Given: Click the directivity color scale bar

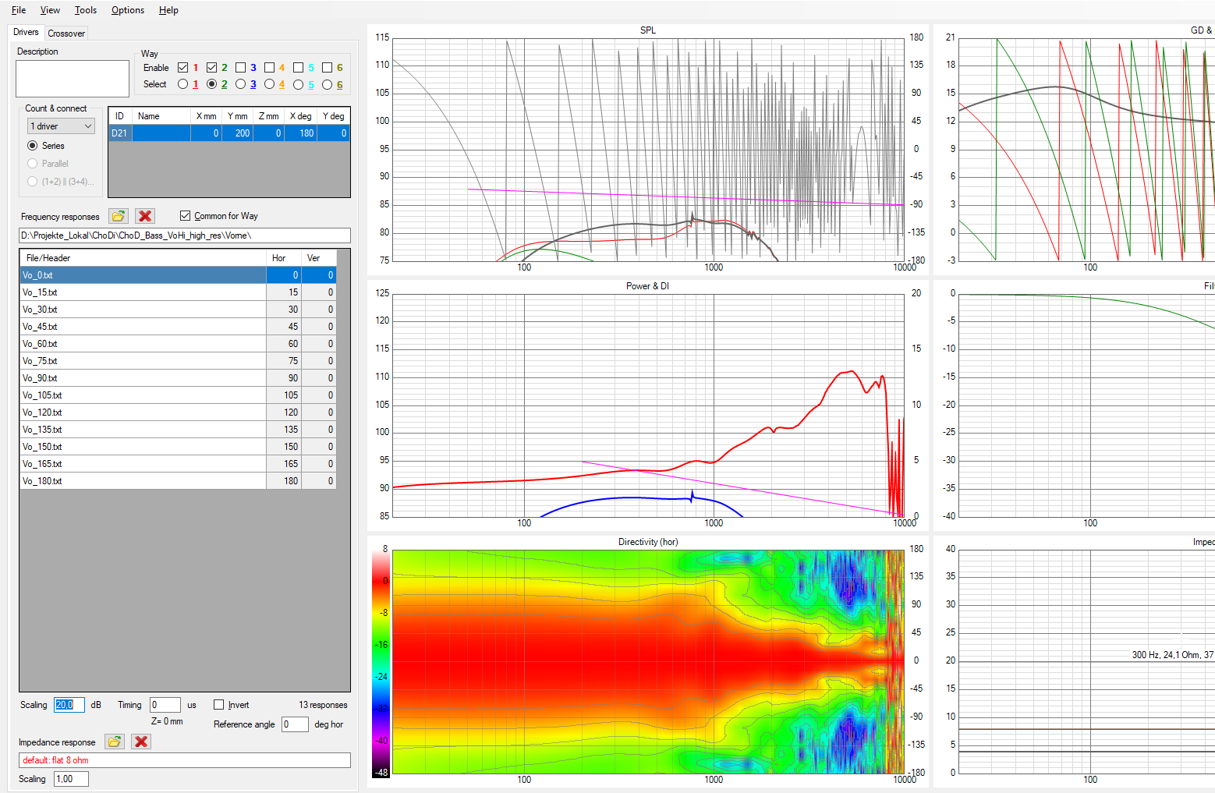Looking at the screenshot, I should [381, 661].
